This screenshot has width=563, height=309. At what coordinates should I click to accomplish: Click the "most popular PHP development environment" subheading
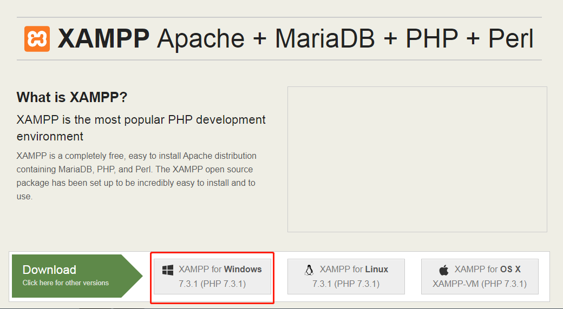pyautogui.click(x=141, y=127)
